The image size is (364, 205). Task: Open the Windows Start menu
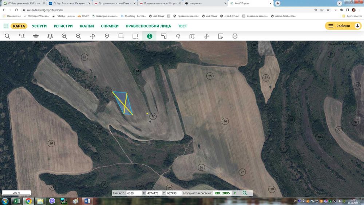tap(5, 201)
